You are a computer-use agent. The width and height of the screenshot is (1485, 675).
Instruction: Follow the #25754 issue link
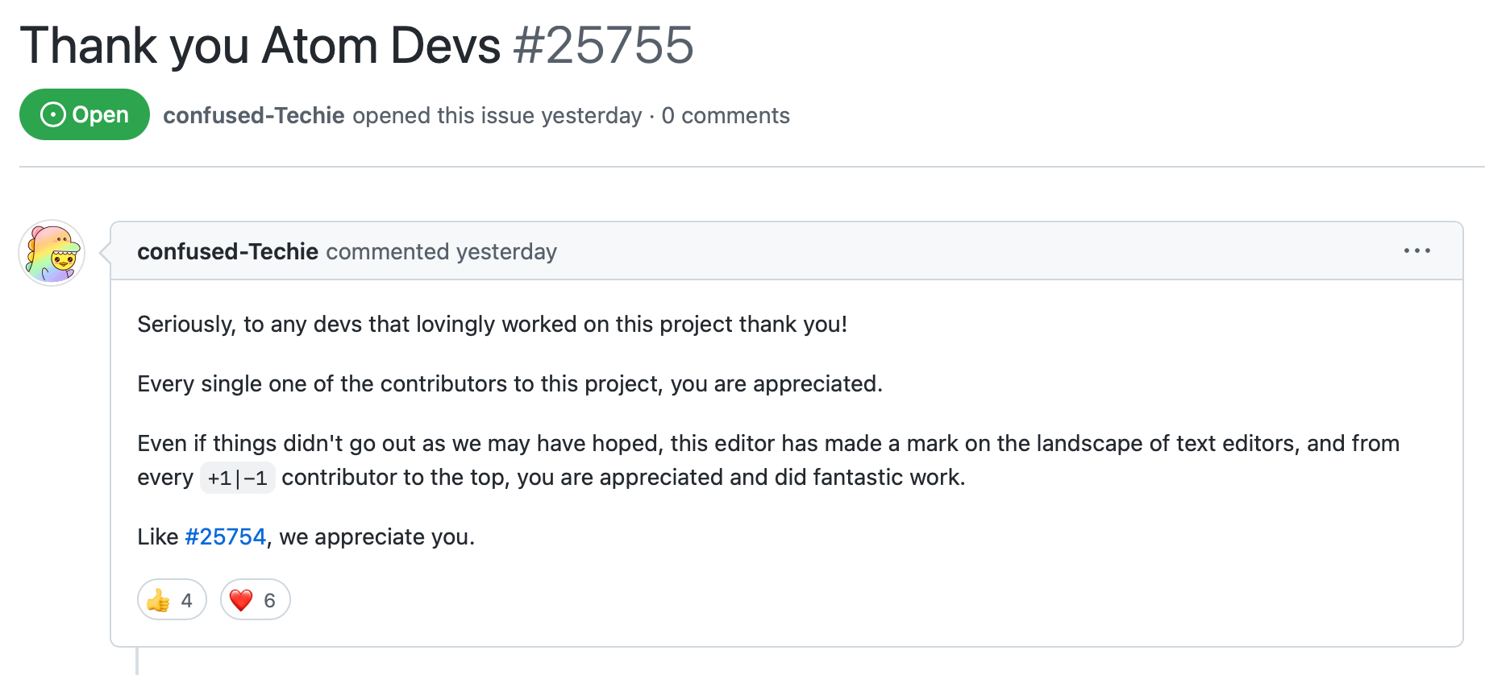(224, 536)
